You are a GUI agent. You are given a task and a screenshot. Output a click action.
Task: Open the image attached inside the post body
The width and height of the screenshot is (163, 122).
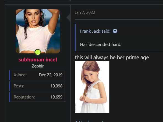pos(92,87)
